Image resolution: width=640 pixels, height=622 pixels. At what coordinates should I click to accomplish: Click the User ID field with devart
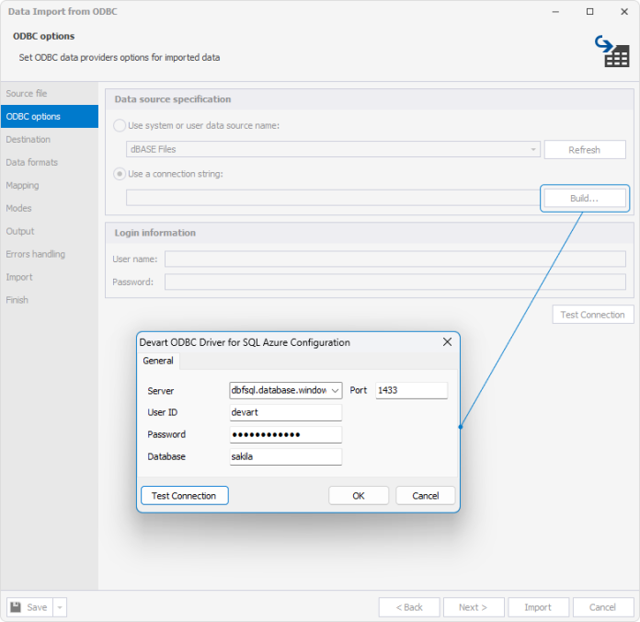point(285,412)
